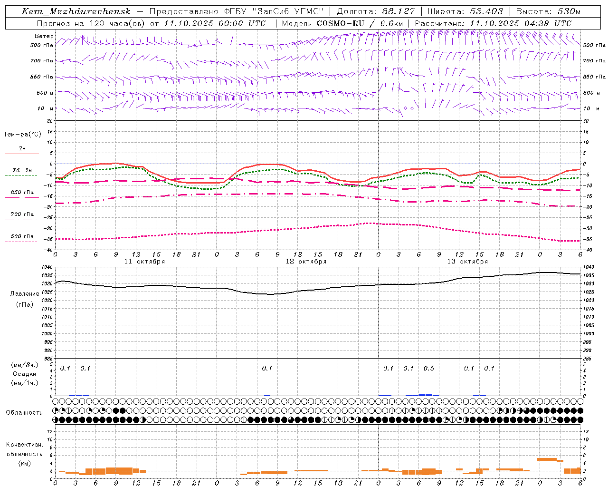Select the 'Высота: 530м' elevation text
The image size is (608, 487).
tap(548, 11)
